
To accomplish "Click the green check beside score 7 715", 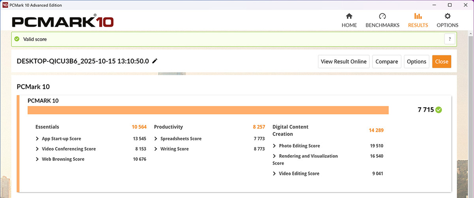I will click(438, 110).
